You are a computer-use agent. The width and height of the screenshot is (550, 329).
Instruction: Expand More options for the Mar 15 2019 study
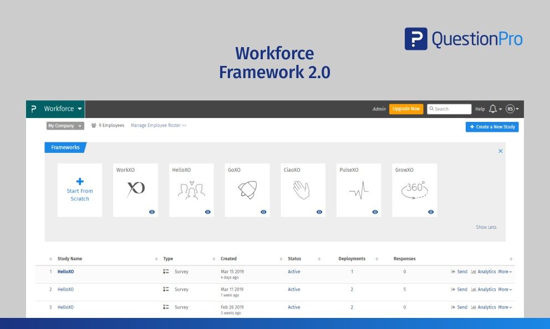pos(505,271)
